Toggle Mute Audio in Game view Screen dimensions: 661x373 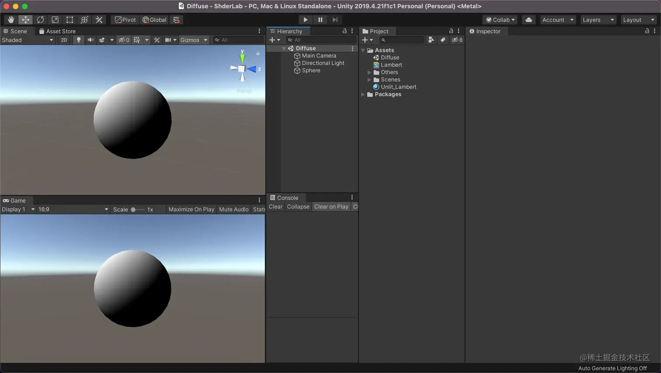click(x=233, y=209)
